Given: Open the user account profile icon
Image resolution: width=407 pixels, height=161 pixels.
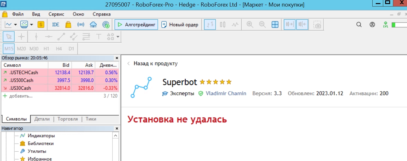Looking at the screenshot, I should 372,25.
